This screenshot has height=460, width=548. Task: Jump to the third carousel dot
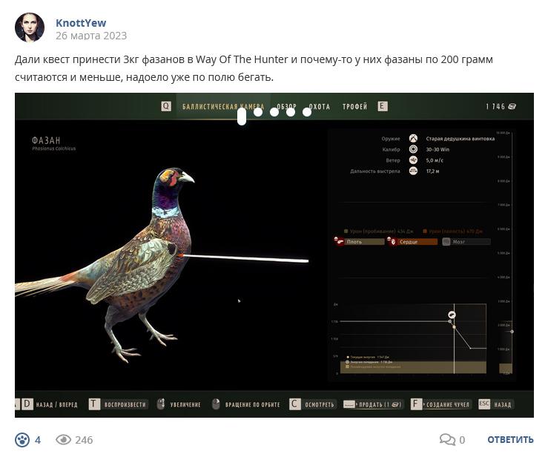tap(274, 112)
